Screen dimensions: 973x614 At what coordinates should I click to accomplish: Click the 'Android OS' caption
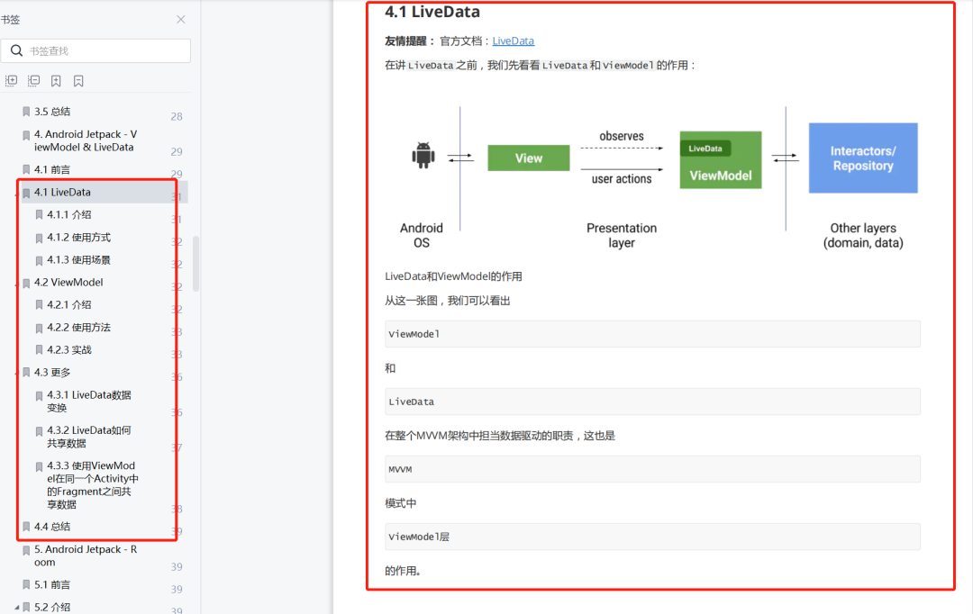click(x=422, y=235)
